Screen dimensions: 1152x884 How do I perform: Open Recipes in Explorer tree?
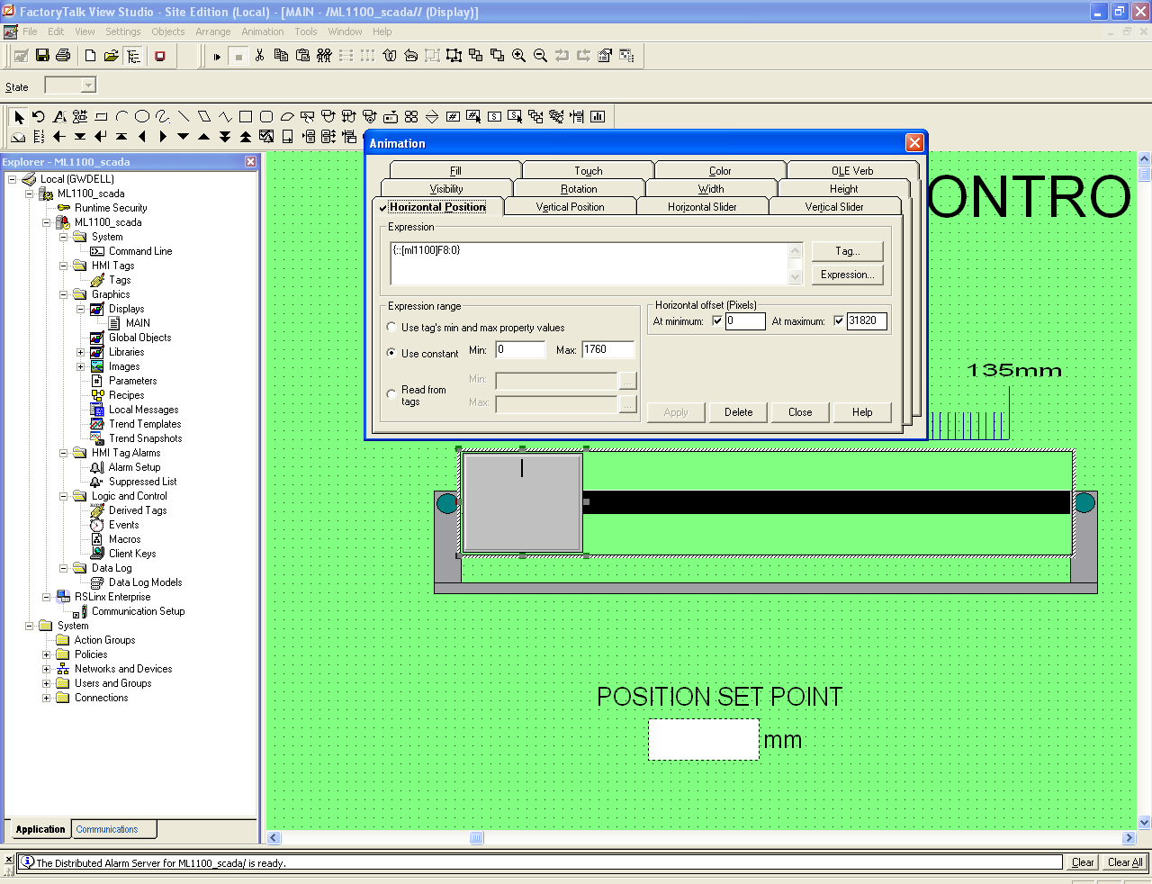click(126, 395)
